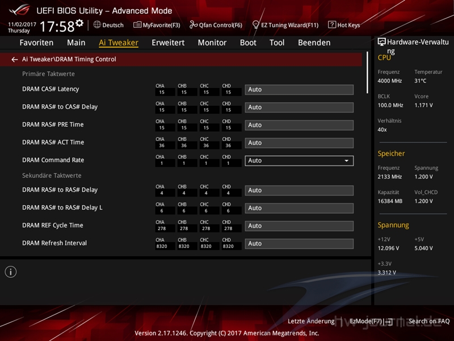Go back using the left arrow icon
The image size is (454, 341).
pyautogui.click(x=15, y=60)
